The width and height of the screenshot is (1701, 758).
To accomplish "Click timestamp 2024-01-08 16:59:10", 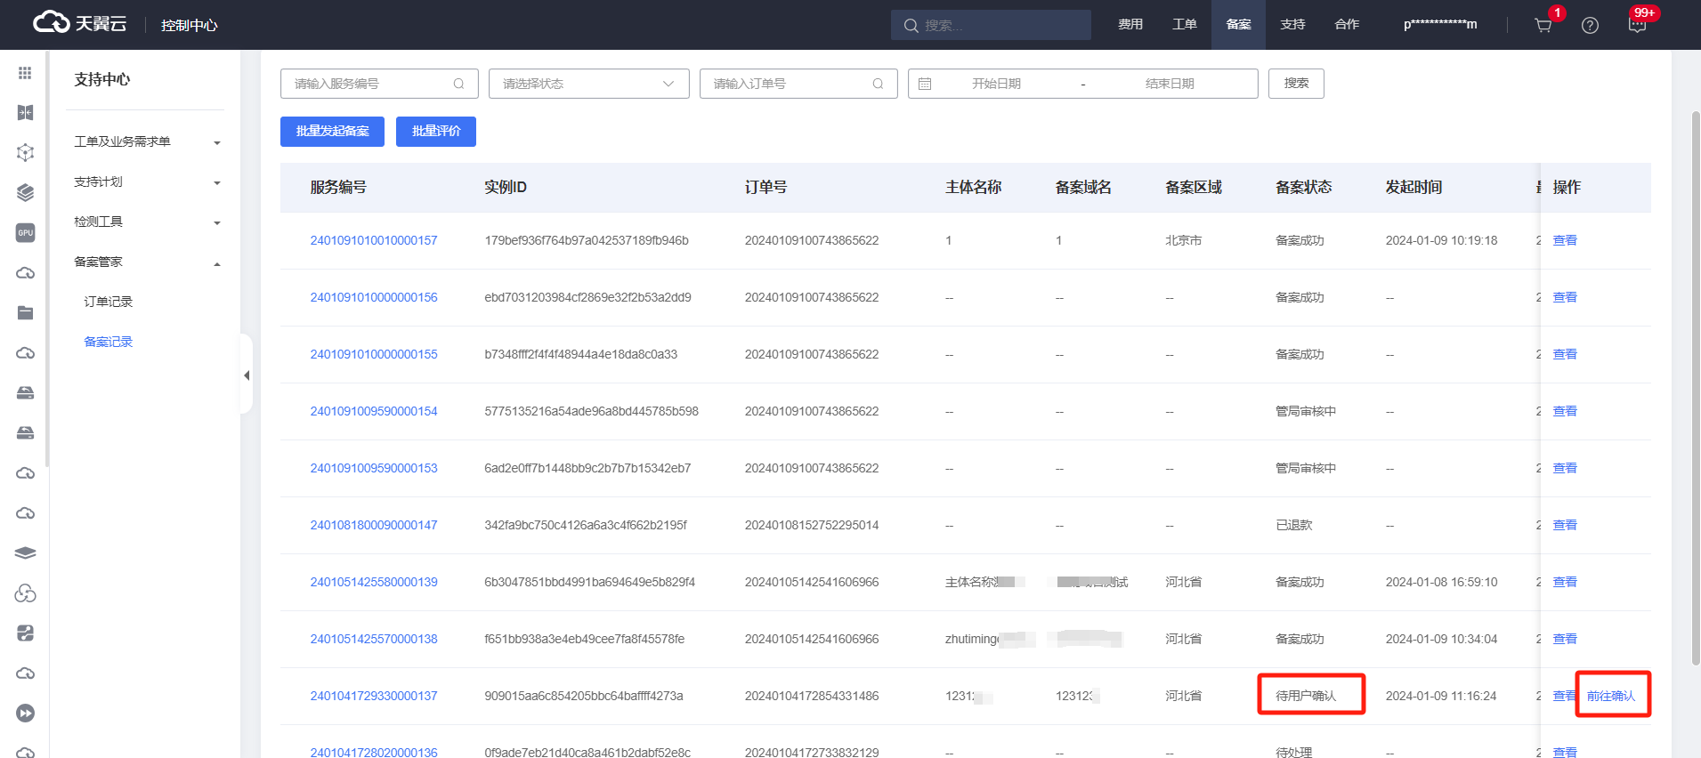I will point(1441,582).
